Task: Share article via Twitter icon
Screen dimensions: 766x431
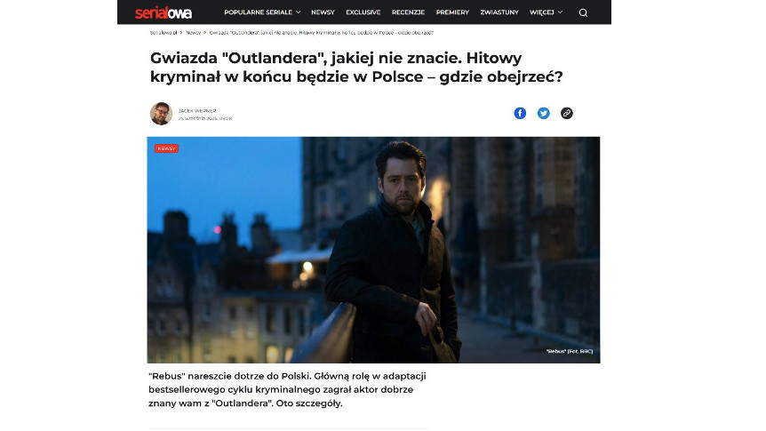Action: (543, 114)
